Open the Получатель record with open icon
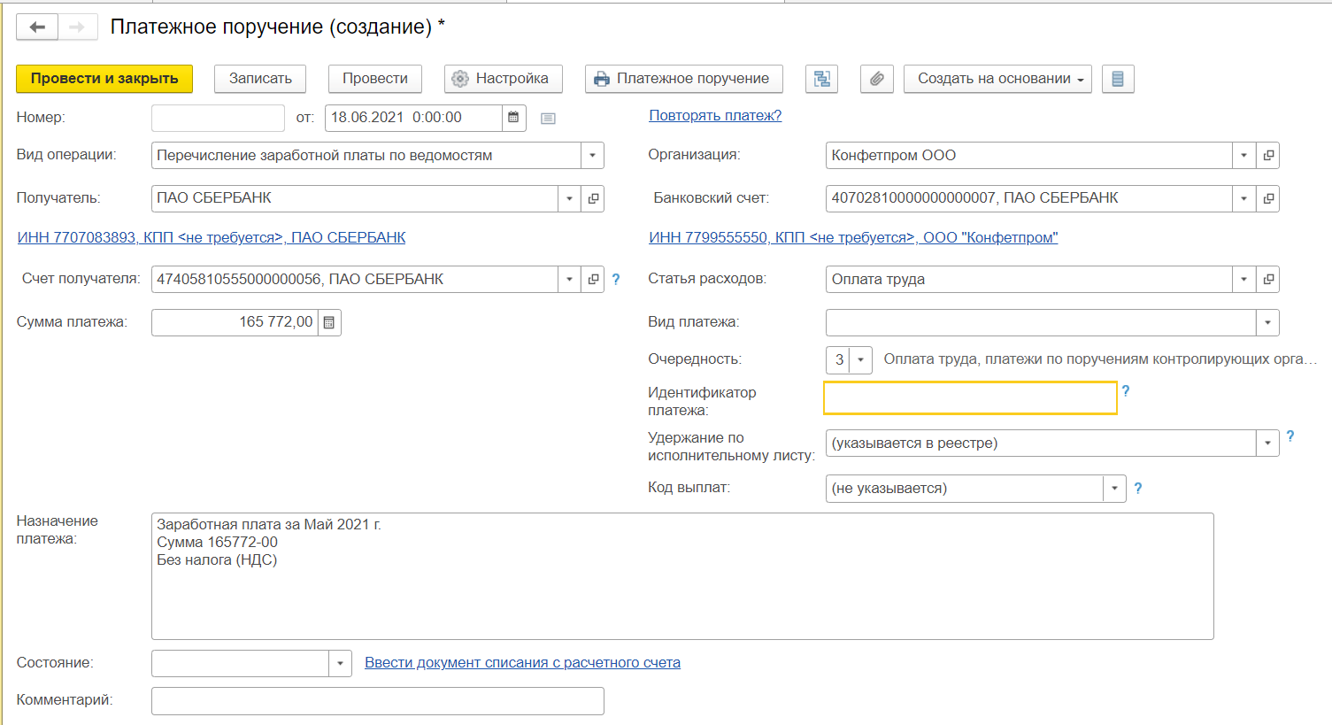The height and width of the screenshot is (725, 1332). click(x=593, y=199)
